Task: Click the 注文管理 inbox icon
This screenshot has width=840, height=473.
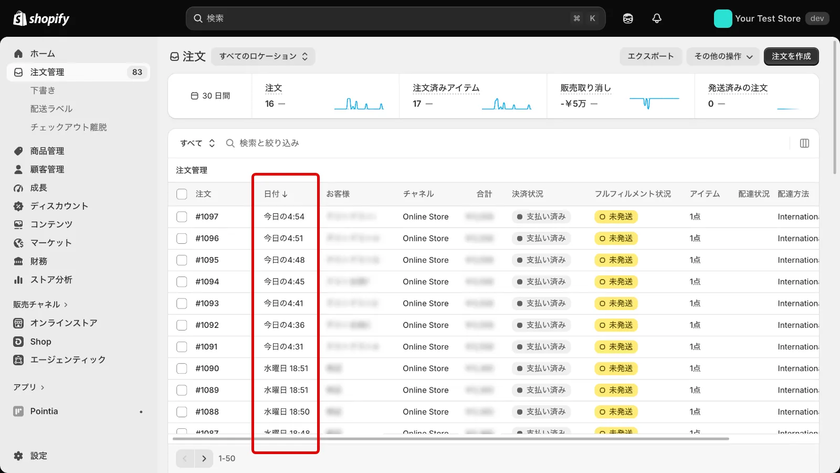Action: tap(18, 72)
